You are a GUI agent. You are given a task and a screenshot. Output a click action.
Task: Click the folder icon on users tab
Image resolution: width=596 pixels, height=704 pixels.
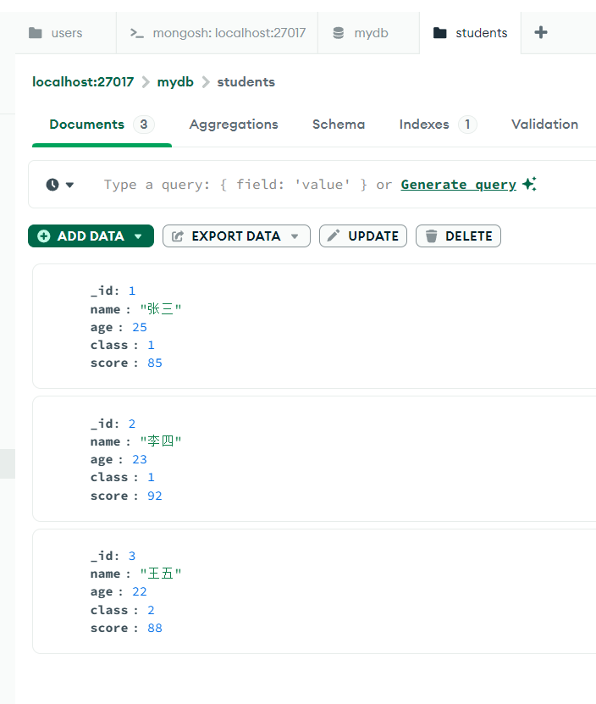pos(35,33)
